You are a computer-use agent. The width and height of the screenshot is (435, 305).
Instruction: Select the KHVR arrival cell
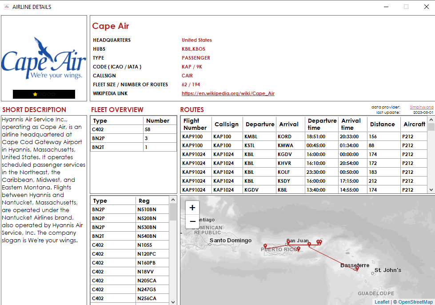[291, 163]
